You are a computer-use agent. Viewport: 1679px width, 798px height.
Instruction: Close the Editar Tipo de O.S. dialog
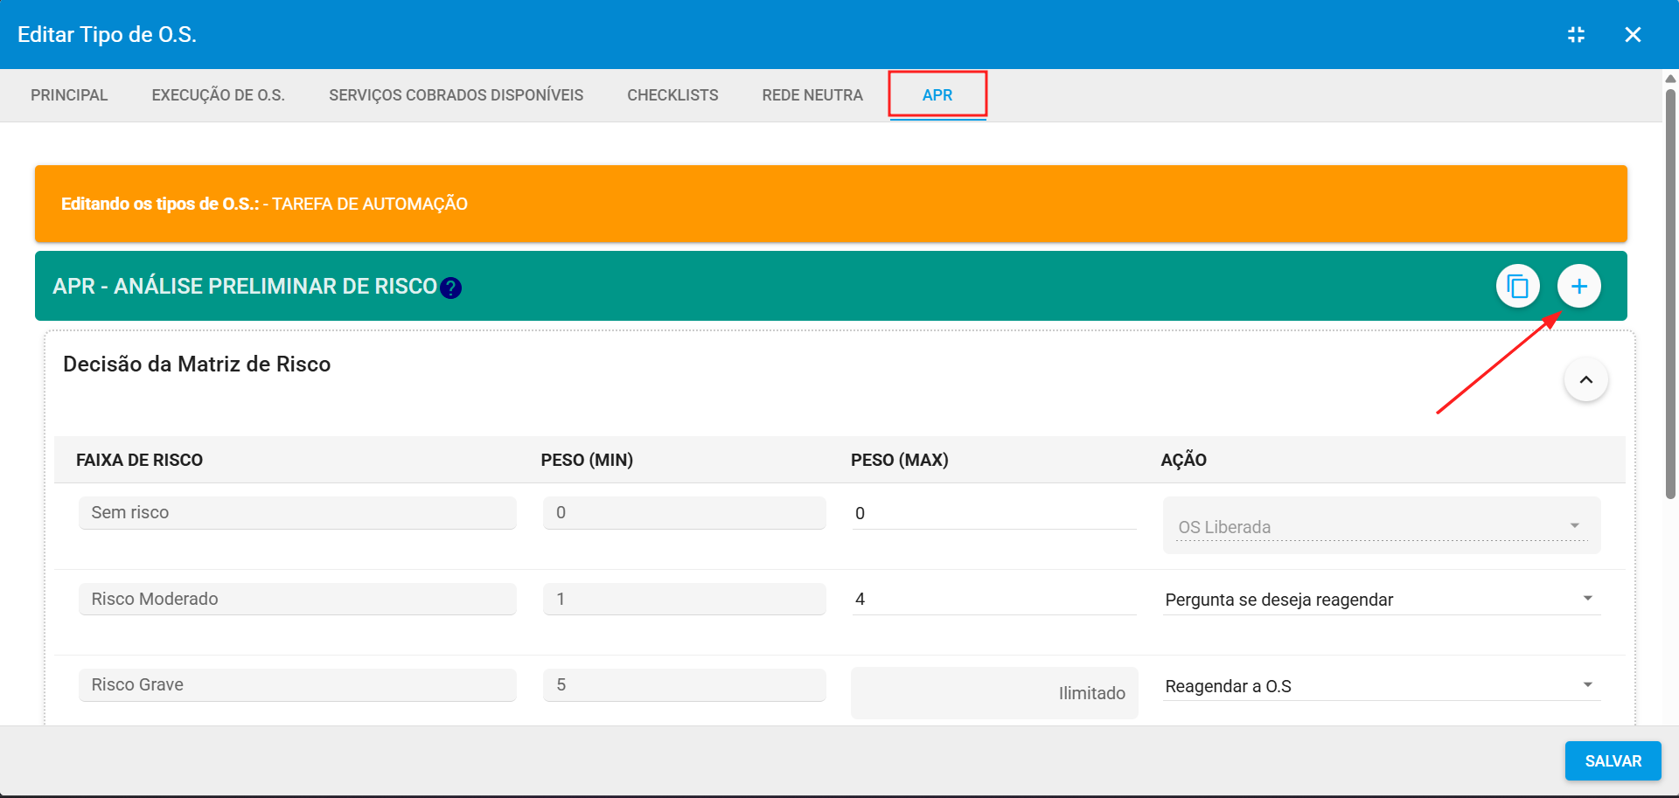1632,35
